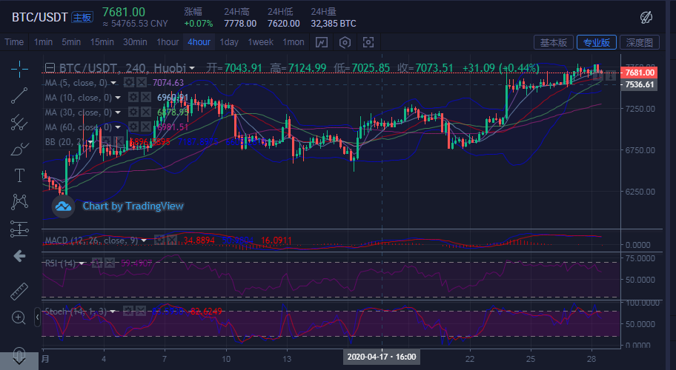Click the 24H high value 7778.00

click(240, 23)
